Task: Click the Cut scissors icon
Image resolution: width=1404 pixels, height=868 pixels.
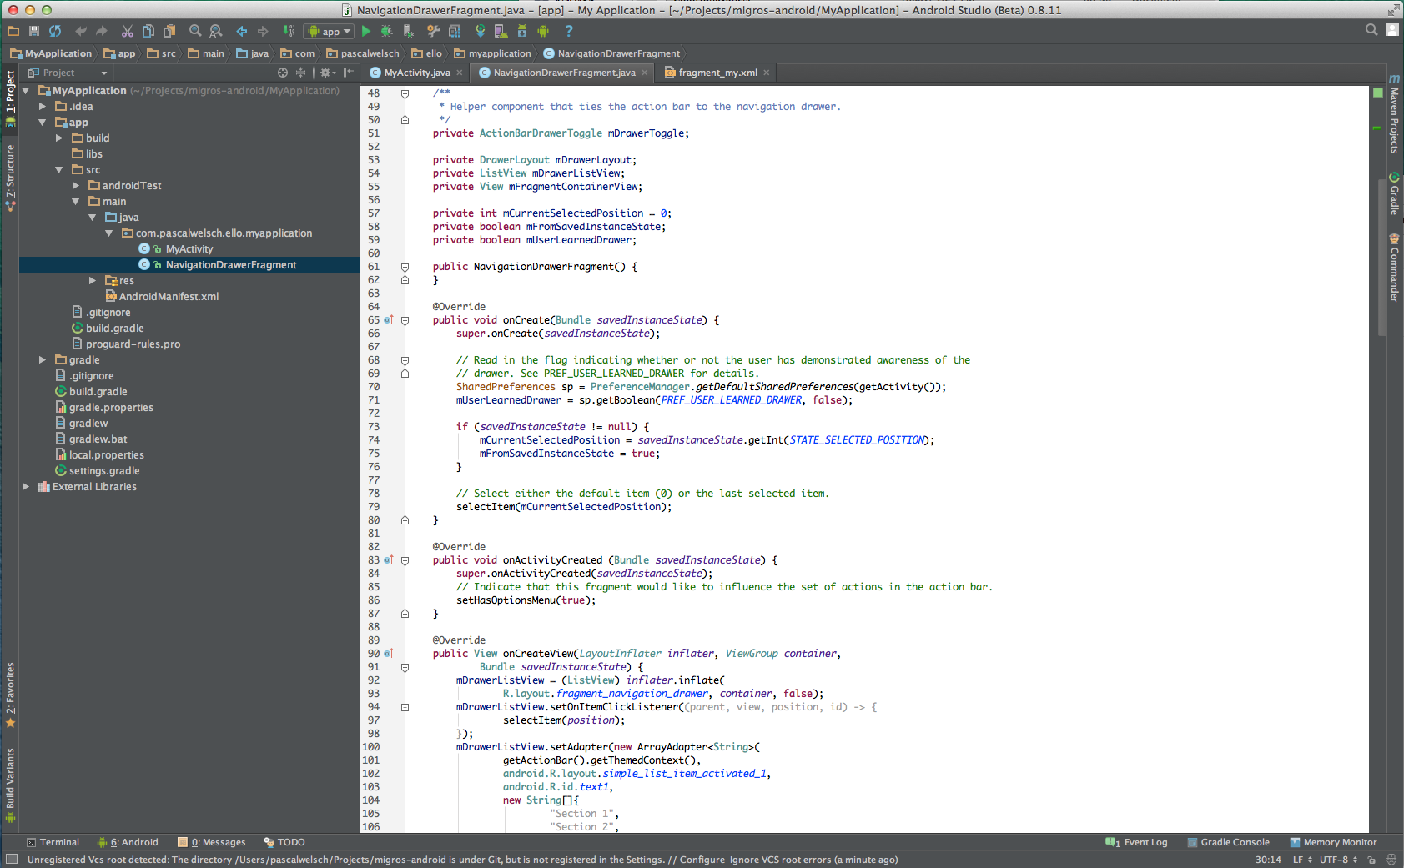Action: click(x=127, y=31)
